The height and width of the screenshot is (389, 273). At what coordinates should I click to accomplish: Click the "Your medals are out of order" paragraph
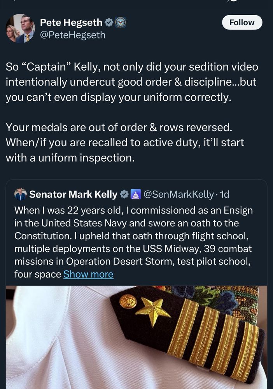[124, 142]
